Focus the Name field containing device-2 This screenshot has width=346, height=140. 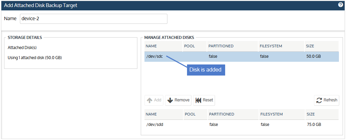pyautogui.click(x=94, y=19)
